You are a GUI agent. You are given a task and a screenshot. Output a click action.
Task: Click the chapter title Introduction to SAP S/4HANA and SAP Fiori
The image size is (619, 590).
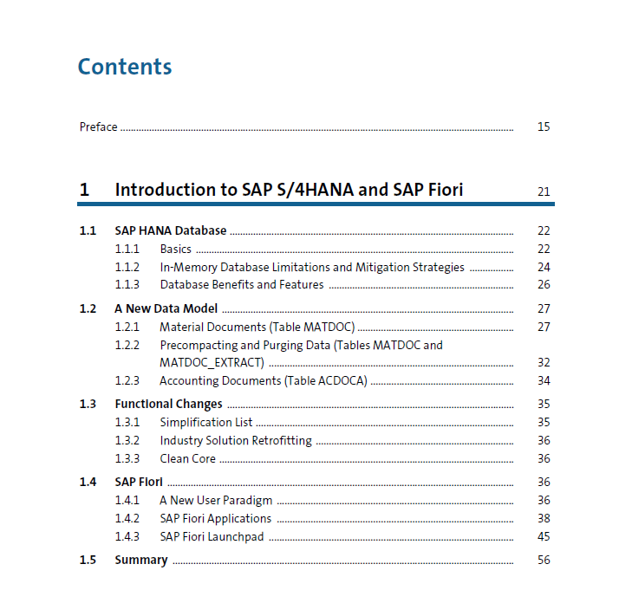pos(289,190)
